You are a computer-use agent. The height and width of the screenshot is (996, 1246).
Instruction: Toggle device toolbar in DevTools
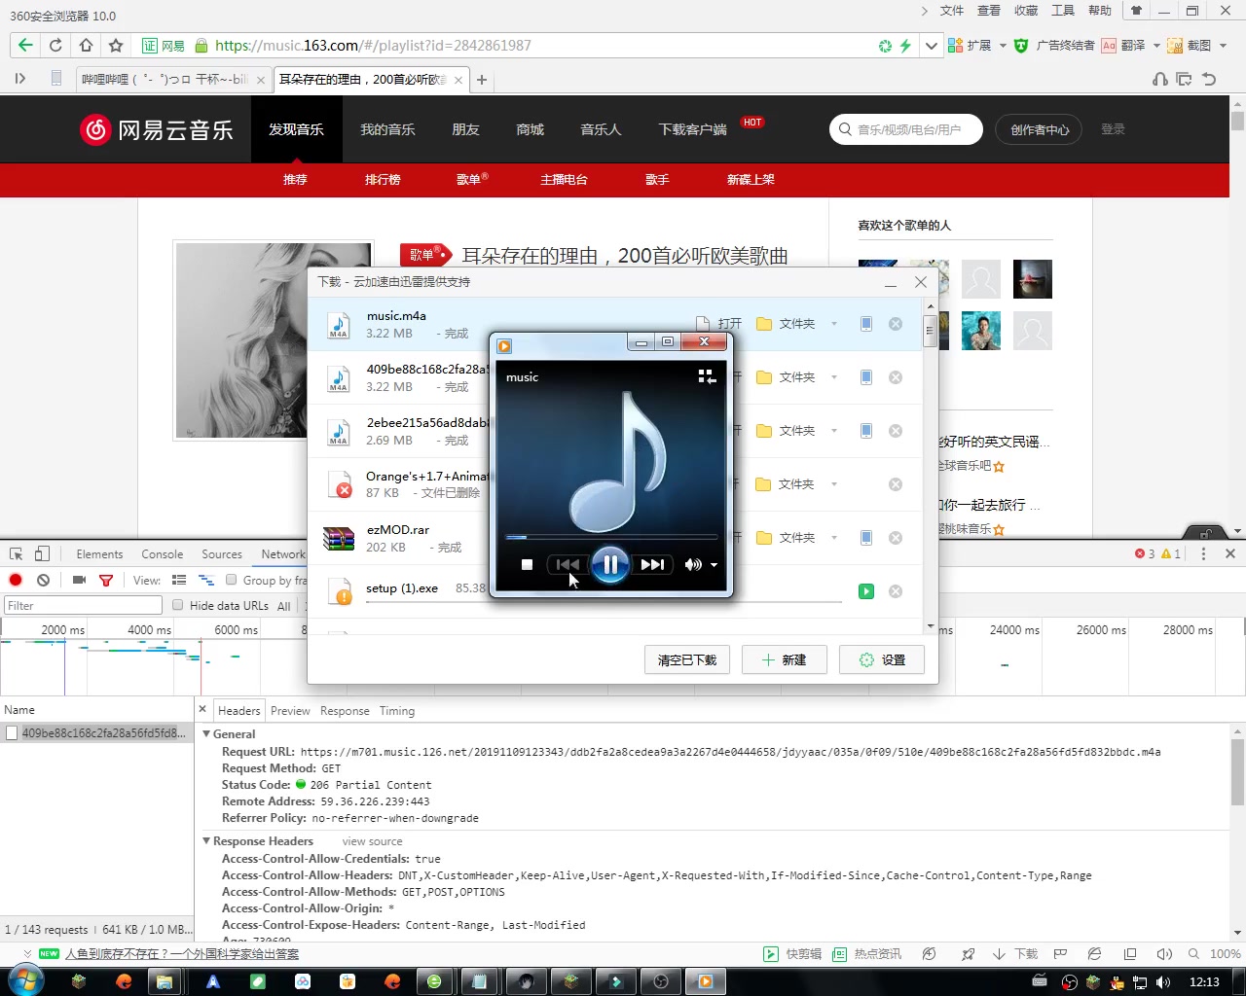42,553
